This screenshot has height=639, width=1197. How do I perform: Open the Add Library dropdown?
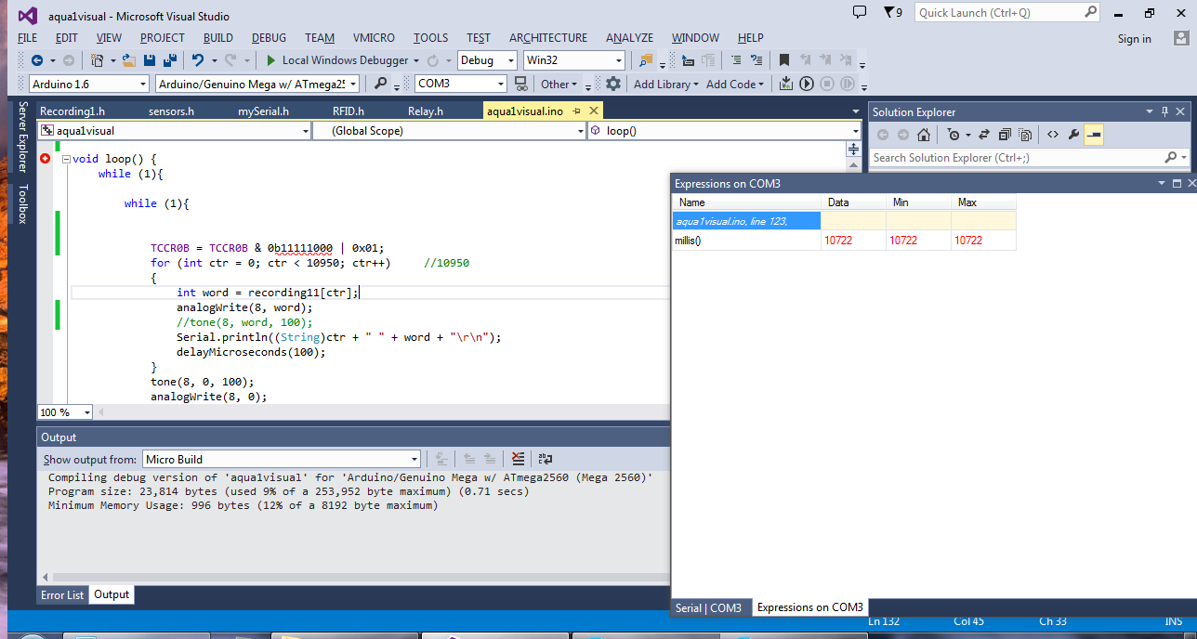(x=666, y=84)
